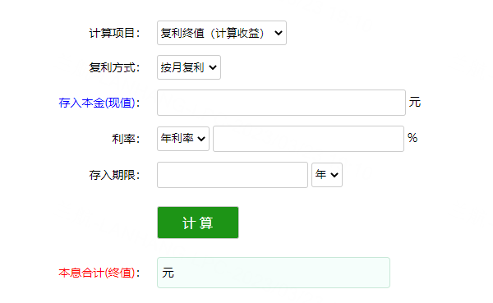Focus the 存入本金 principal input field
Viewport: 493px width, 303px height.
tap(281, 103)
